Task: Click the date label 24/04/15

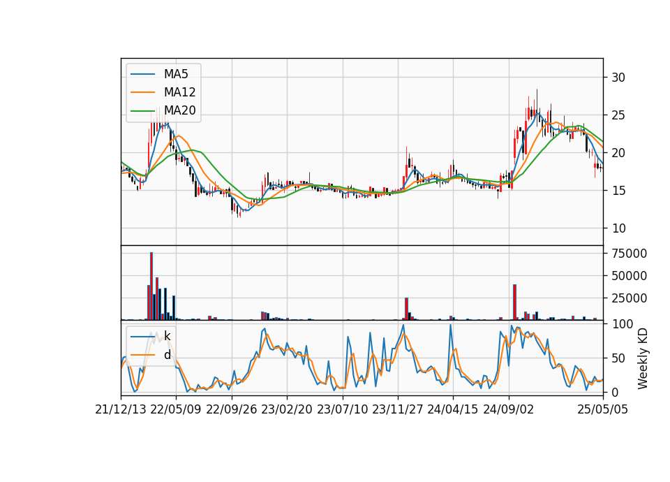Action: click(453, 409)
